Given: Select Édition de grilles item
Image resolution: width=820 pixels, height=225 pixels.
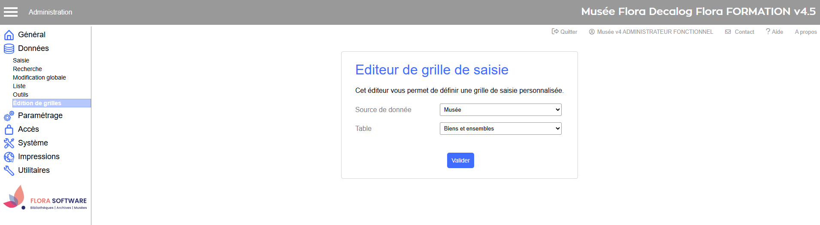Looking at the screenshot, I should (x=51, y=103).
